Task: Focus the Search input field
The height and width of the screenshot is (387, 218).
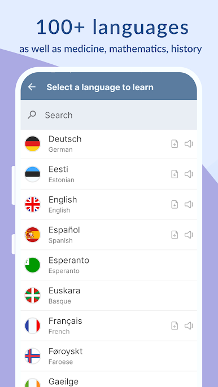Action: pos(109,115)
